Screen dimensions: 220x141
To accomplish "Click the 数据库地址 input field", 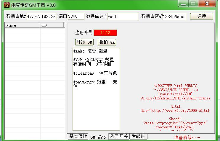I will pyautogui.click(x=41, y=17).
